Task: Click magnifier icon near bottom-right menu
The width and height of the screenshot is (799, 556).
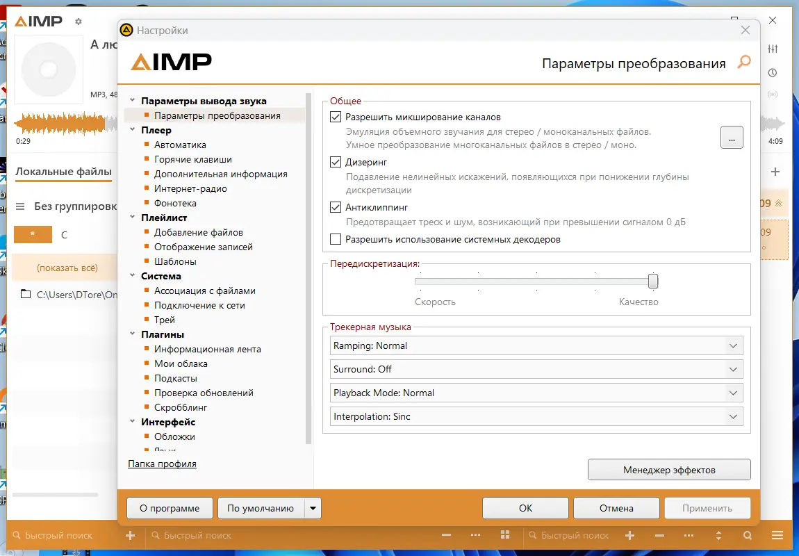Action: click(x=748, y=535)
